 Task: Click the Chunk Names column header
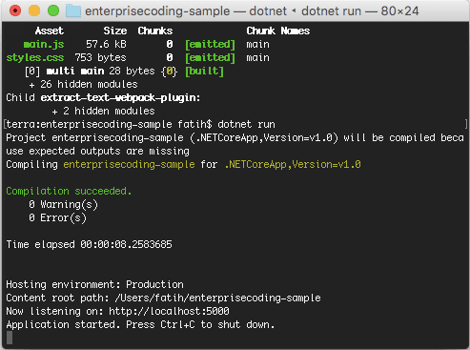click(278, 31)
